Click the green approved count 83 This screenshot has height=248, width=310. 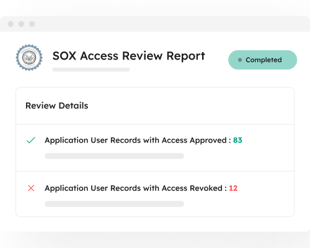pos(237,140)
